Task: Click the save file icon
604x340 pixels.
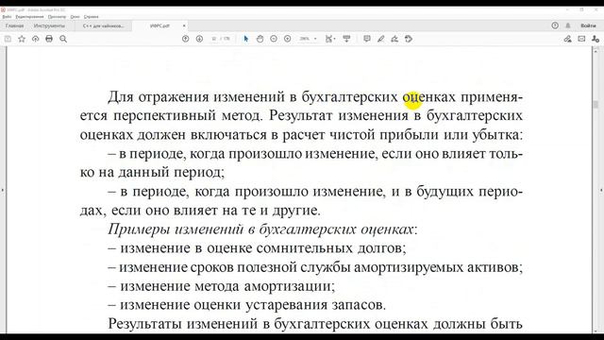Action: coord(8,39)
